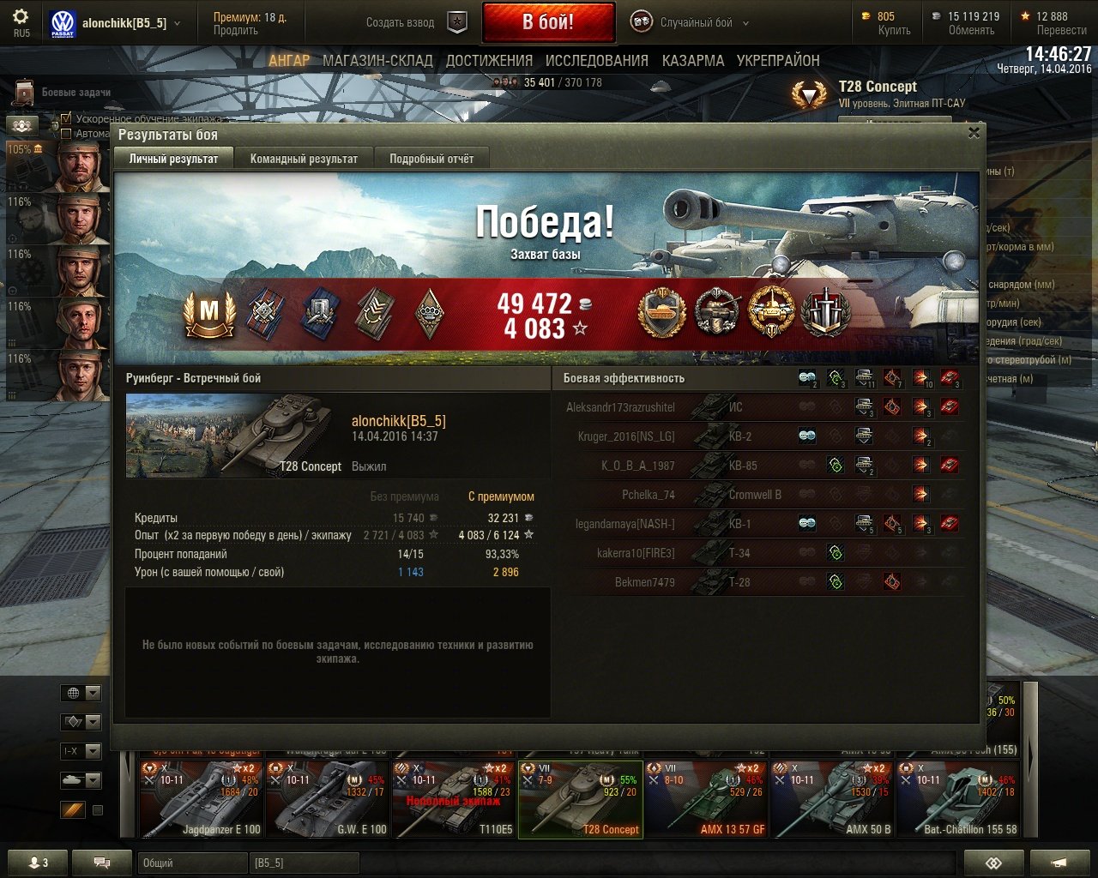
Task: Toggle the second checkbox under crew training
Action: (x=66, y=133)
